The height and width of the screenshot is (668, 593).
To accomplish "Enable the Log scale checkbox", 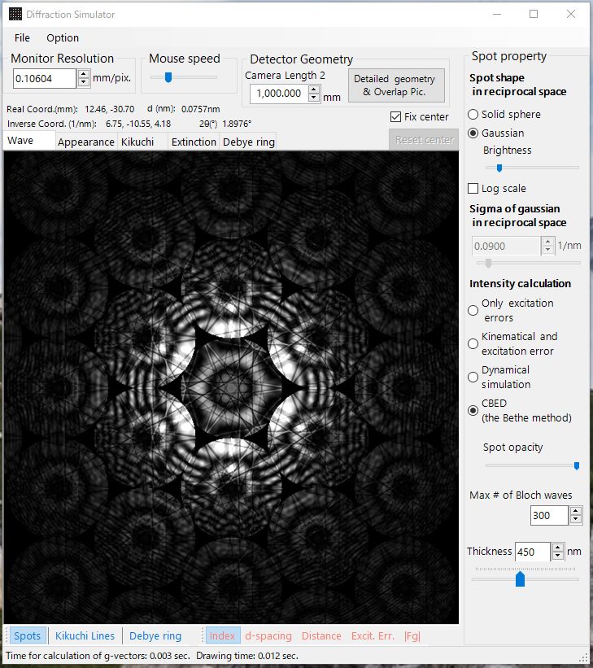I will (473, 188).
